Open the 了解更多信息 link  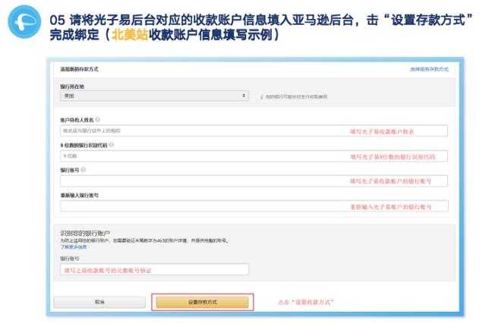pos(74,247)
